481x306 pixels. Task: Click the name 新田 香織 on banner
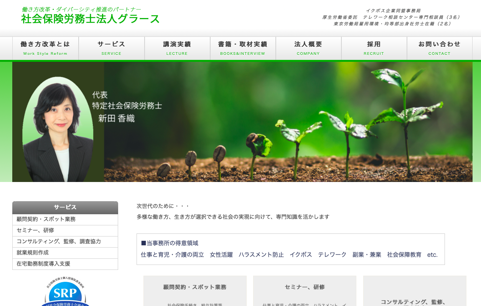pyautogui.click(x=117, y=119)
